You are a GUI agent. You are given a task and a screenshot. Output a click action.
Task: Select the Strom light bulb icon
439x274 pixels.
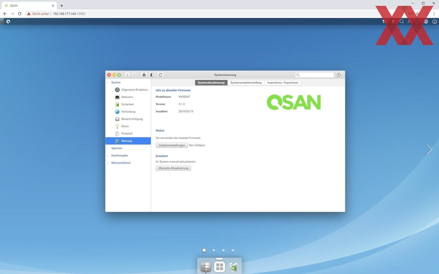[x=117, y=126]
